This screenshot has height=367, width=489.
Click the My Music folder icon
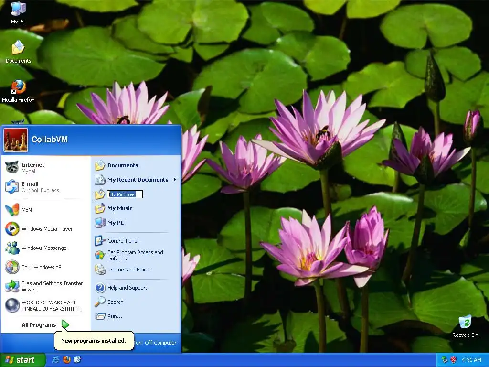tap(100, 208)
